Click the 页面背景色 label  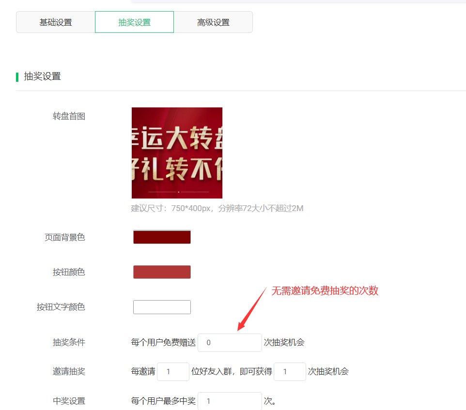pyautogui.click(x=65, y=237)
